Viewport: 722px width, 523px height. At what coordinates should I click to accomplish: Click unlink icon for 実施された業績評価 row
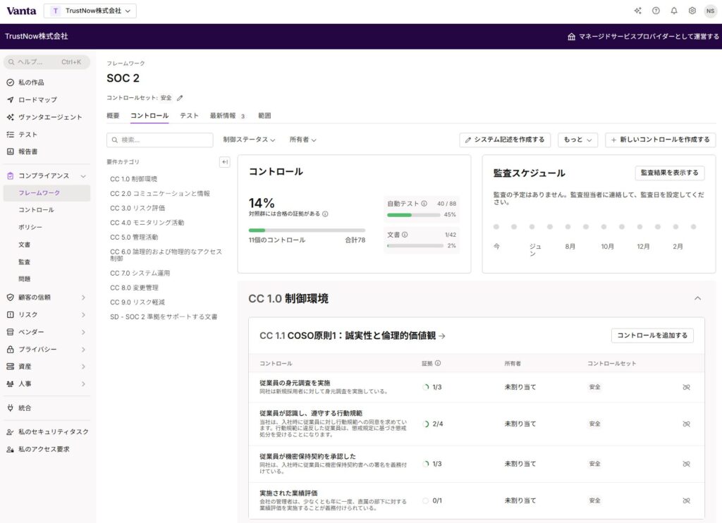(x=686, y=500)
